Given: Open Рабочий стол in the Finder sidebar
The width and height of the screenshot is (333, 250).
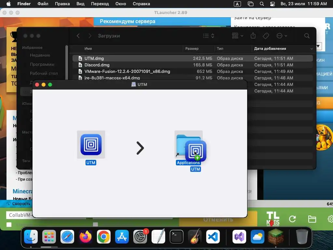Looking at the screenshot, I should (44, 73).
